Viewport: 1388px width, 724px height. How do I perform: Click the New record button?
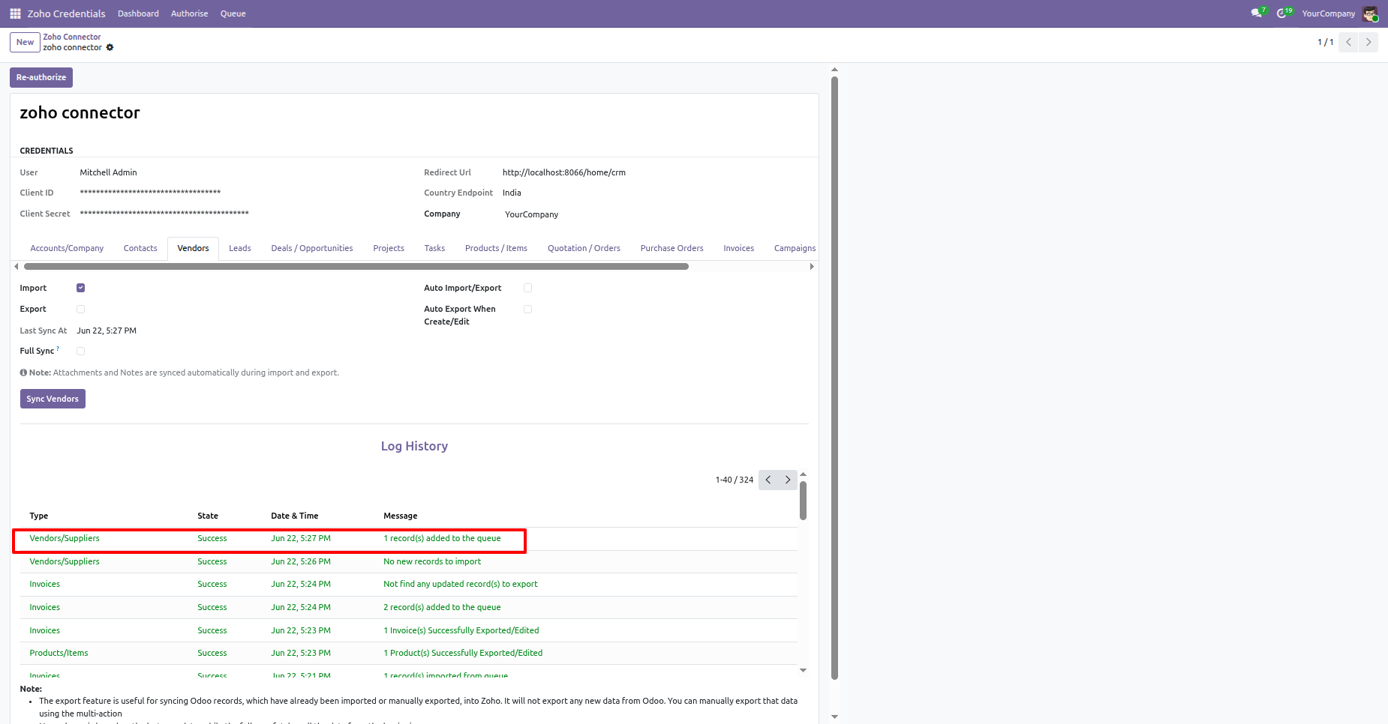(x=25, y=42)
